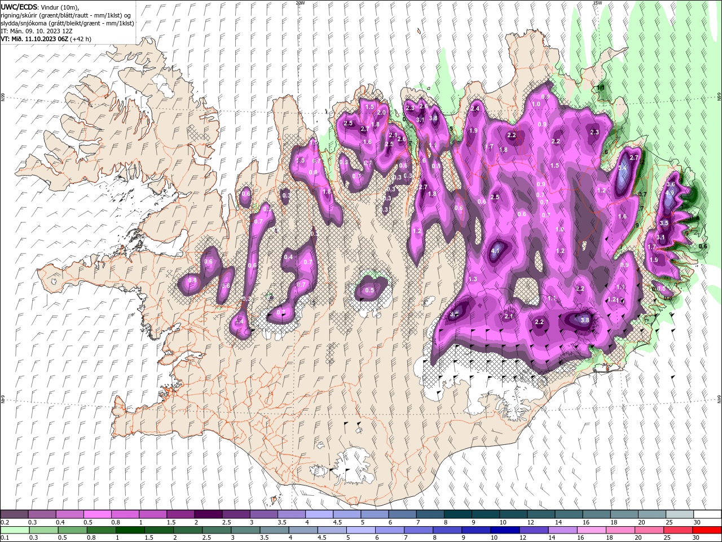Click the 5.4 precipitation value on map

(623, 168)
